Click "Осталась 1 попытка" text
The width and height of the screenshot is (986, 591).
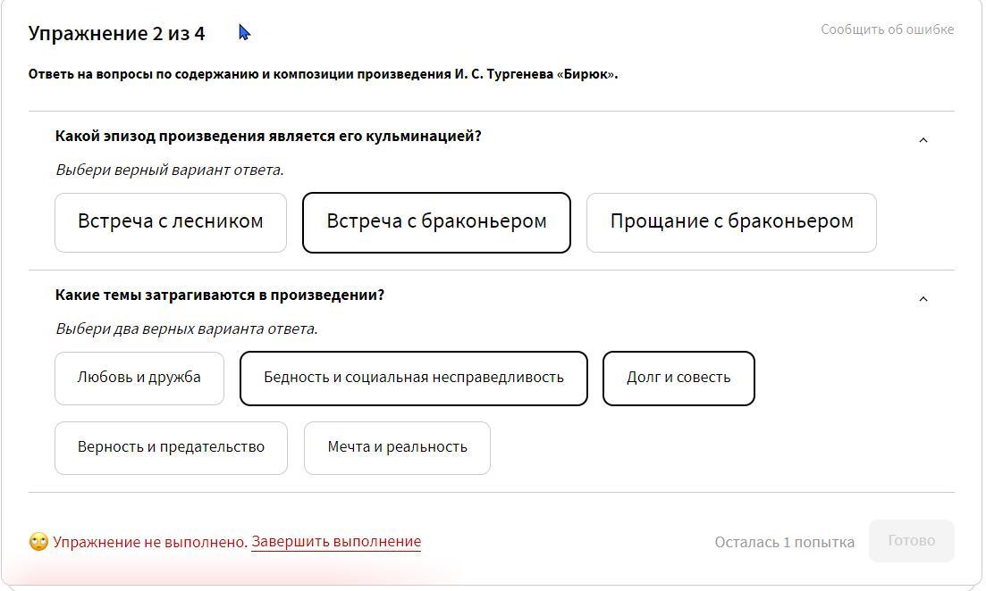(784, 542)
